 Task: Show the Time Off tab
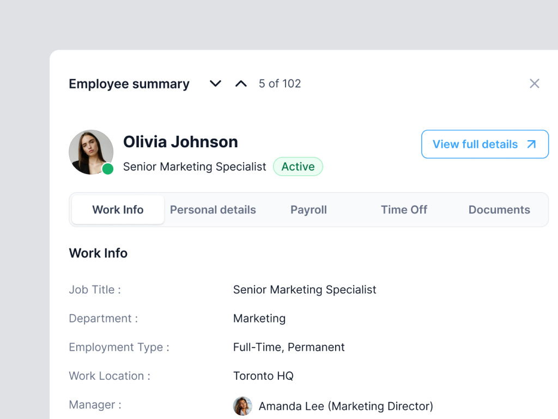(404, 209)
